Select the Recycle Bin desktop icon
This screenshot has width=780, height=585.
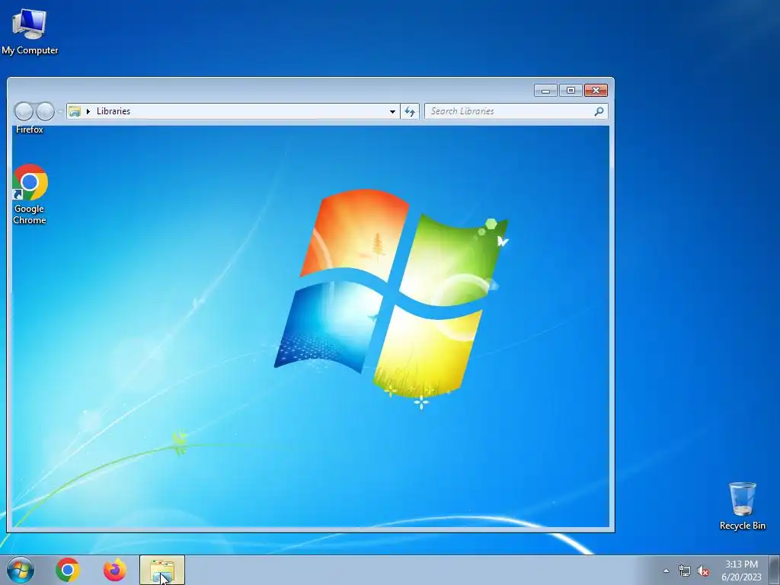[742, 506]
